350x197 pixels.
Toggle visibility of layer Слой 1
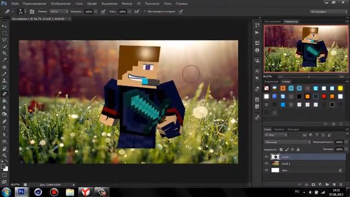coord(266,164)
